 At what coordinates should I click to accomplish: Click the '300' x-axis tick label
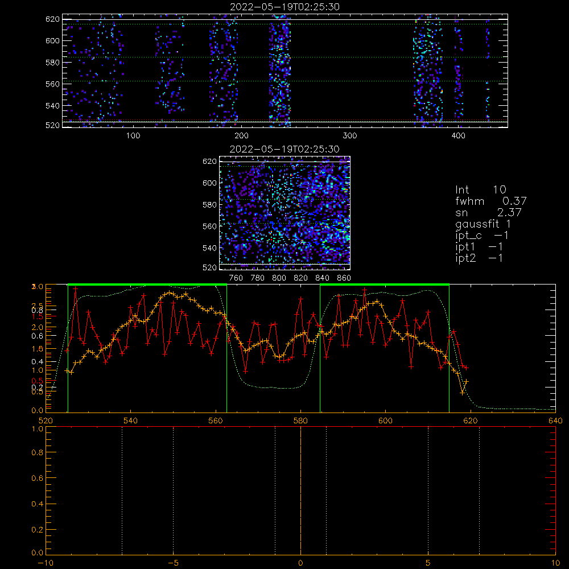(x=350, y=136)
